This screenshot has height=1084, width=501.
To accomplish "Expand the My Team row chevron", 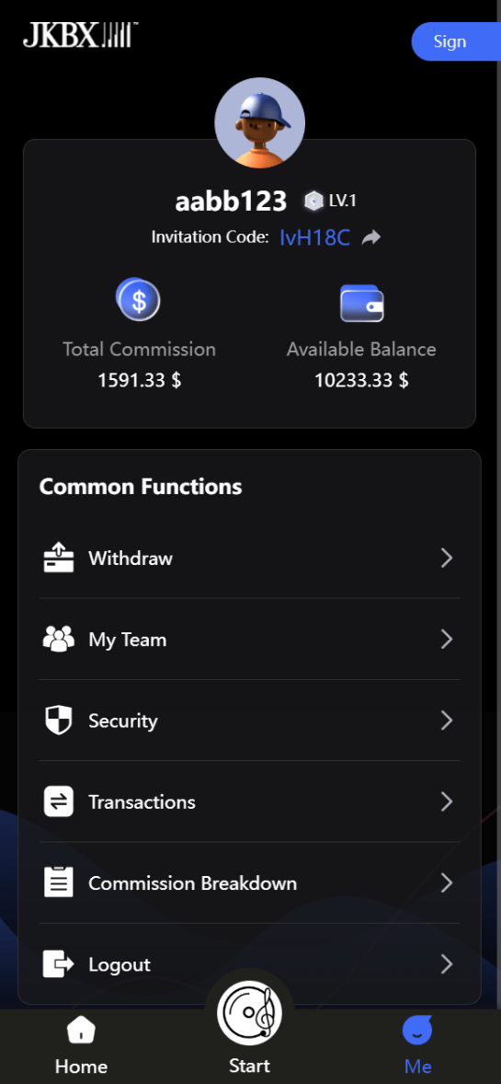I will 447,640.
